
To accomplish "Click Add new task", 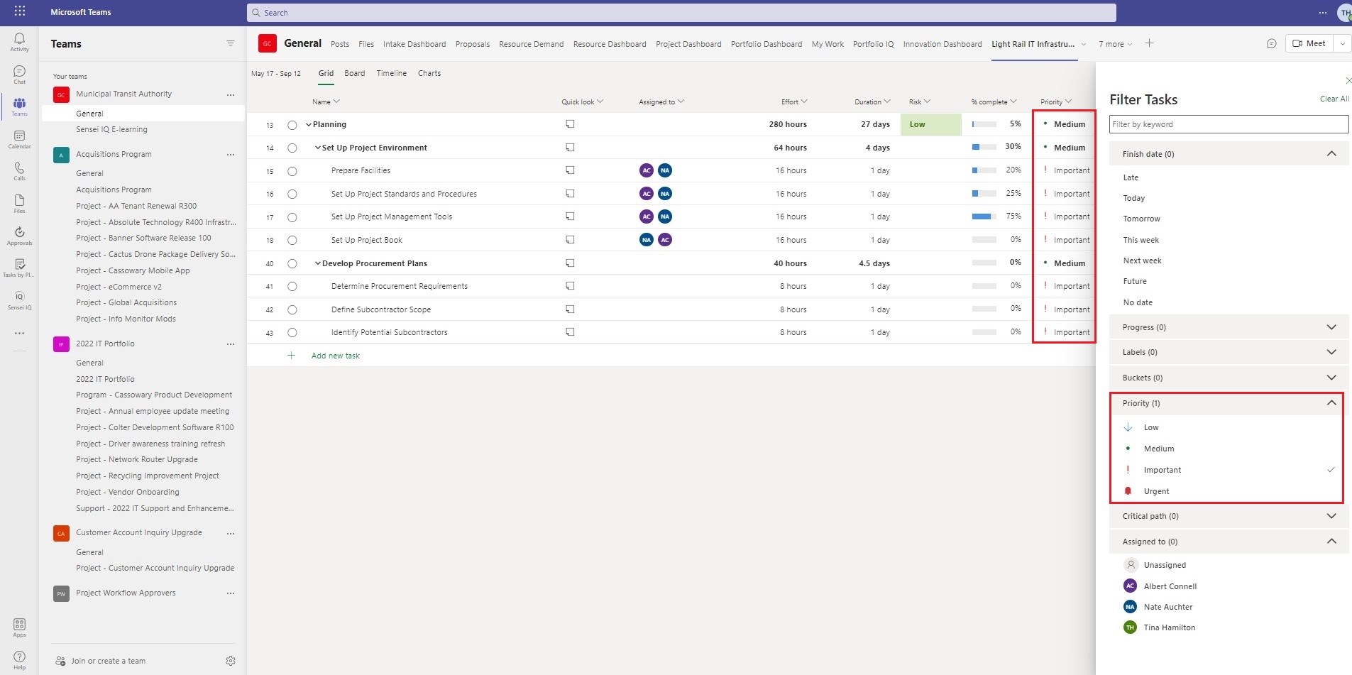I will tap(335, 356).
